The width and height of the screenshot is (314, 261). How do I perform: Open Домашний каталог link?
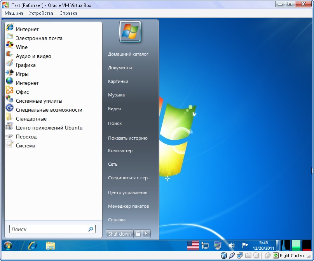[128, 54]
